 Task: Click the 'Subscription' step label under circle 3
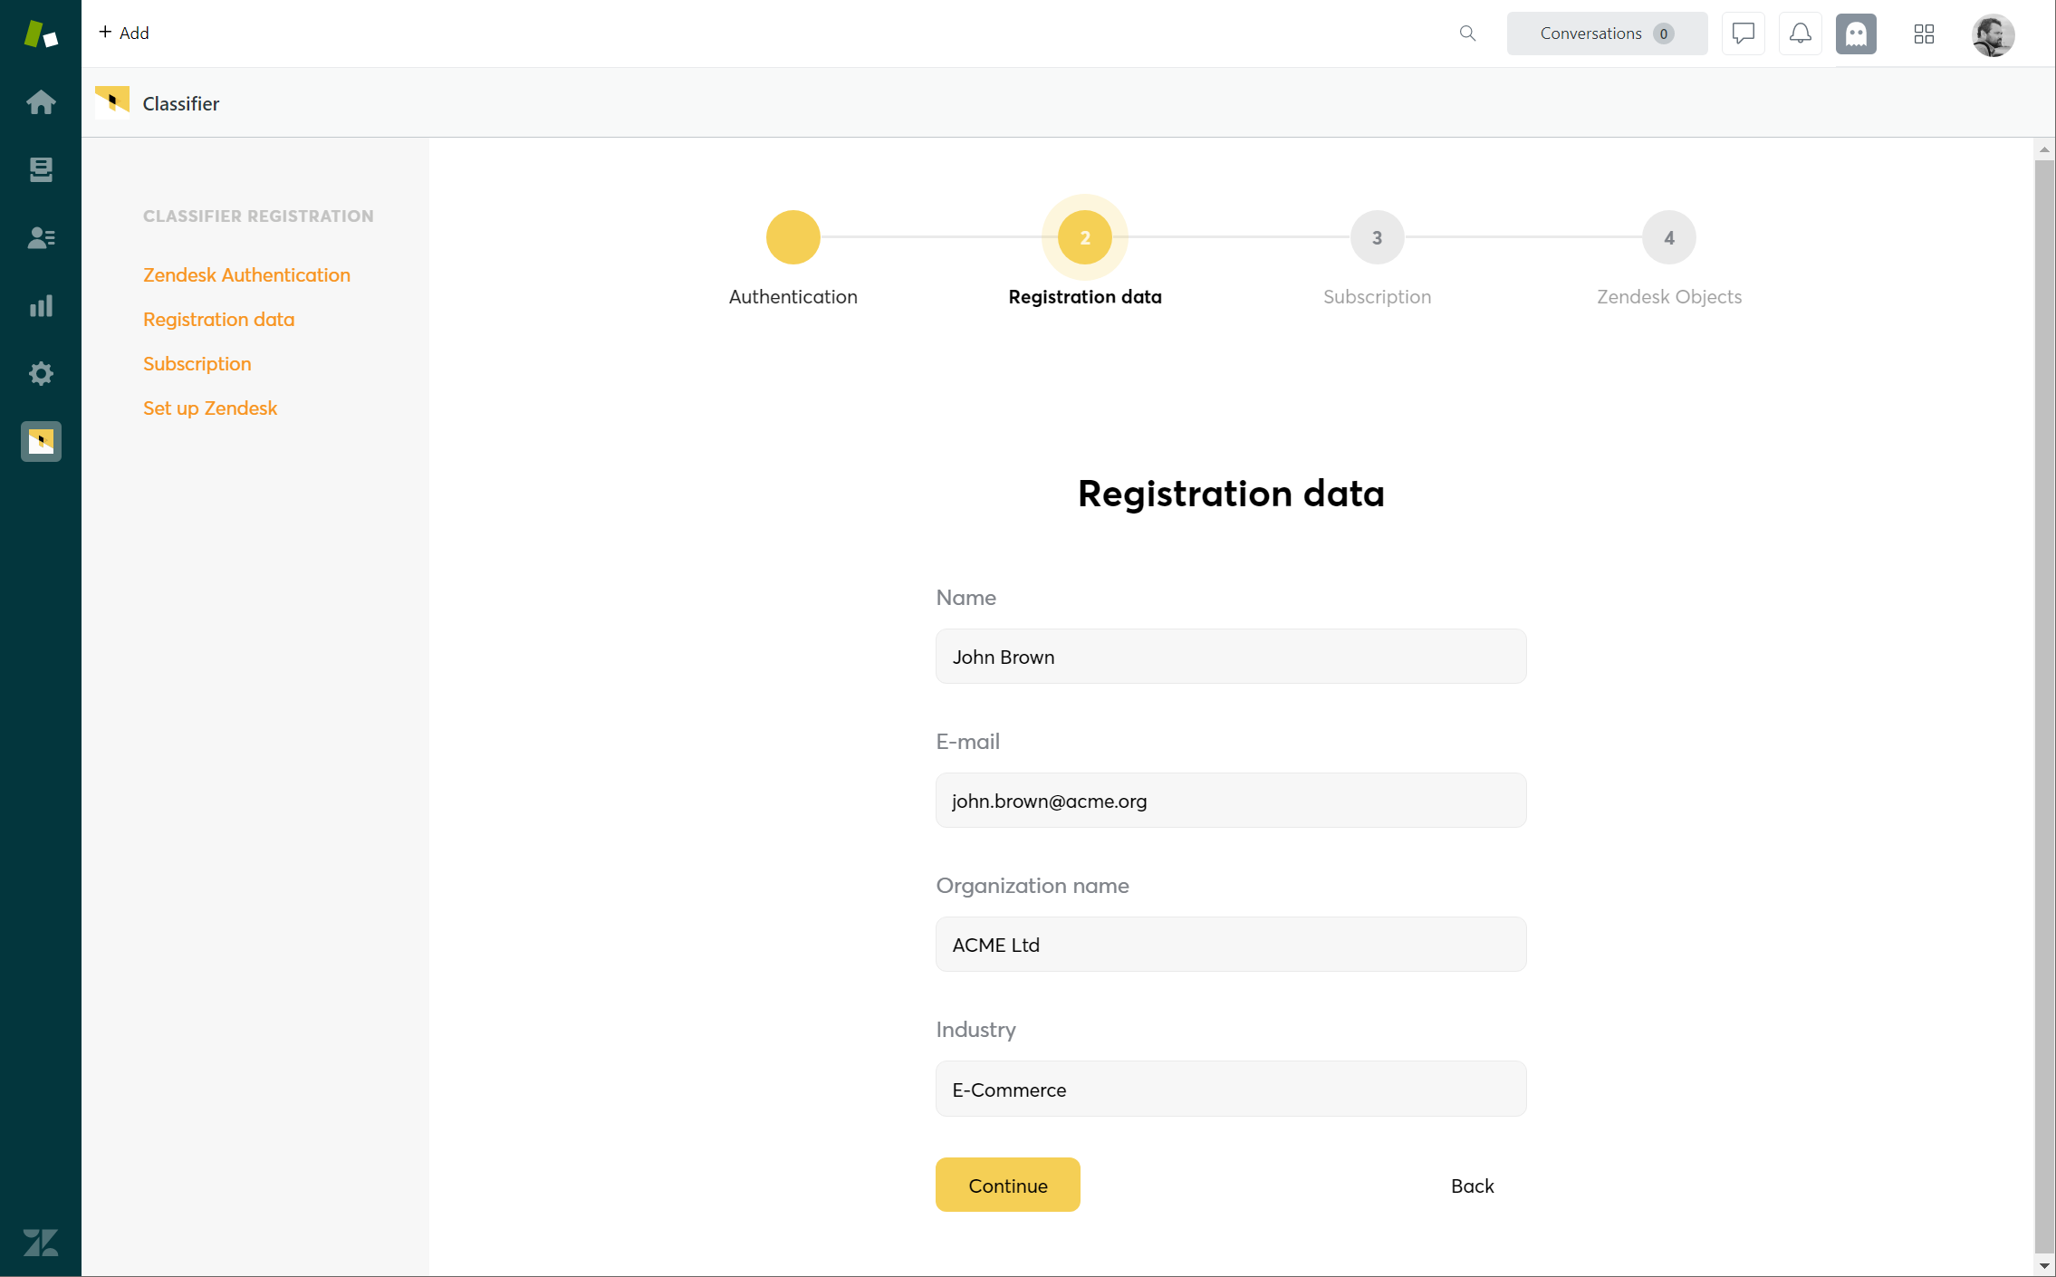pyautogui.click(x=1377, y=296)
